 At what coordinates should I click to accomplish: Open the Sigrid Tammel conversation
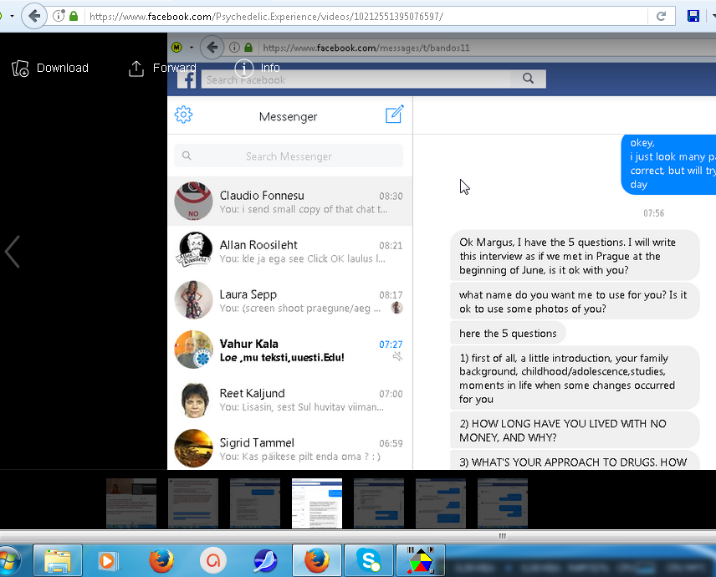tap(290, 448)
